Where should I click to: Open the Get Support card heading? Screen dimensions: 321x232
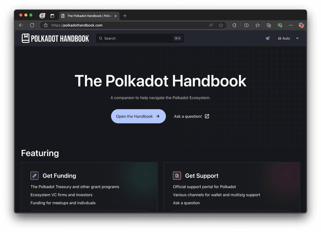(x=201, y=176)
